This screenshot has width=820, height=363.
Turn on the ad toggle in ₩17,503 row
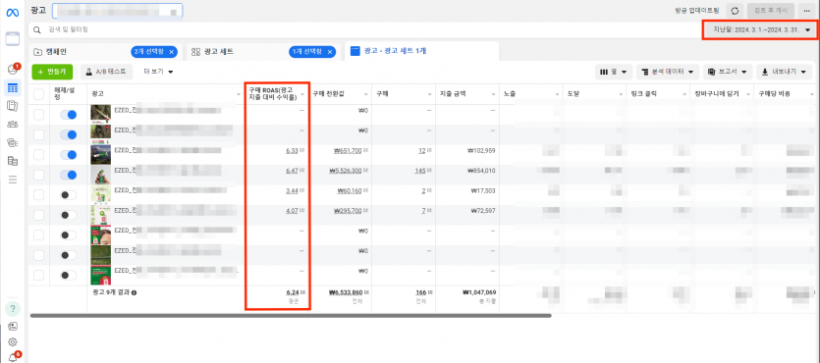(69, 195)
